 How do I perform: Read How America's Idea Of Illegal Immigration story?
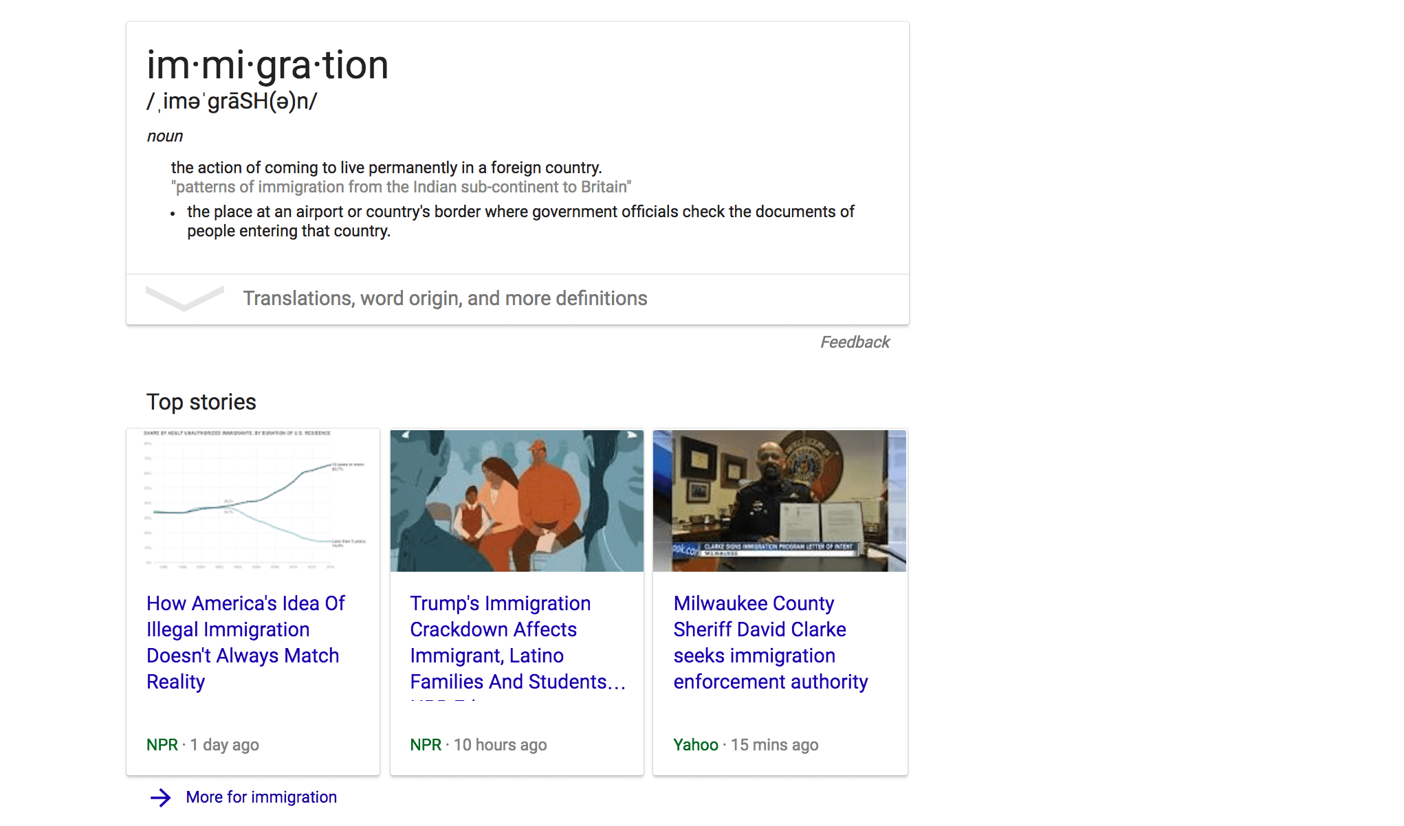coord(245,643)
